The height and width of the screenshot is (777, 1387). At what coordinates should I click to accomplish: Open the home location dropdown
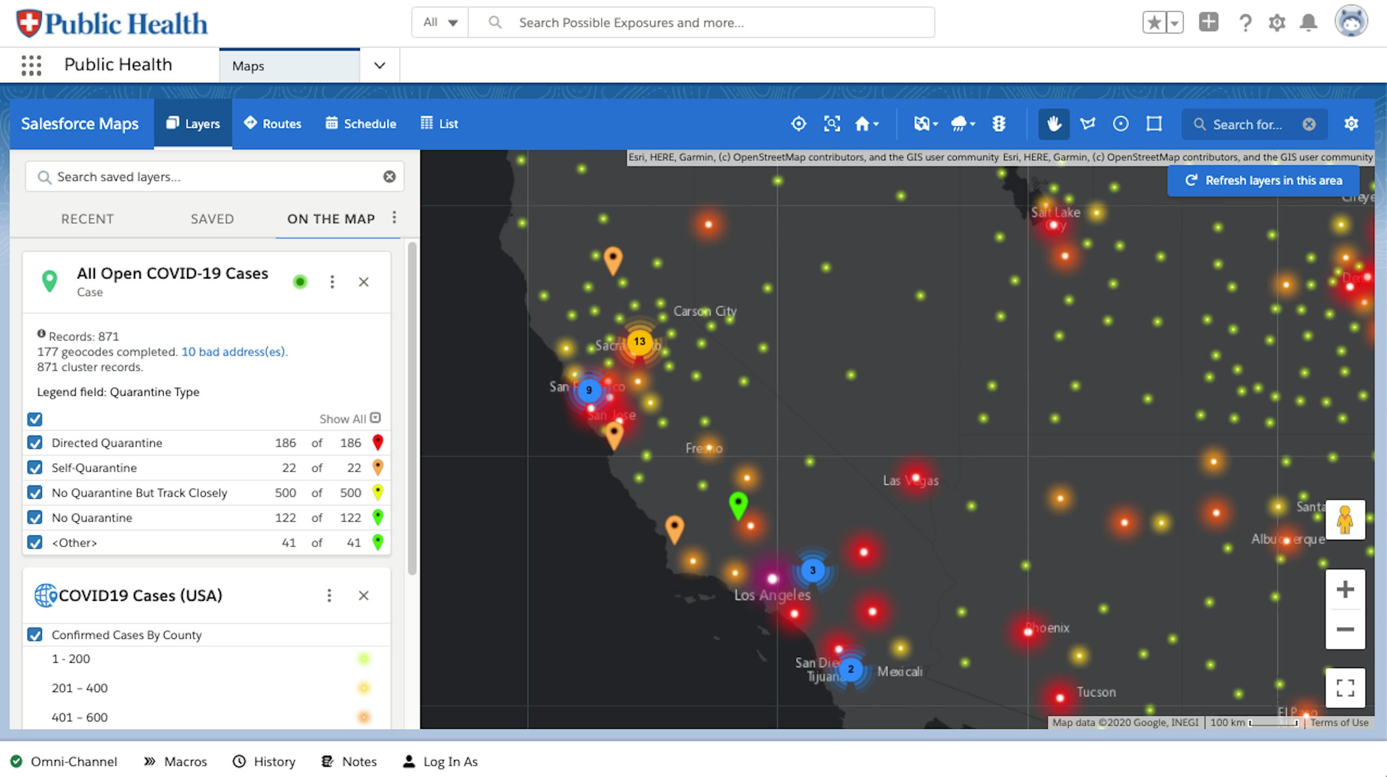point(866,124)
